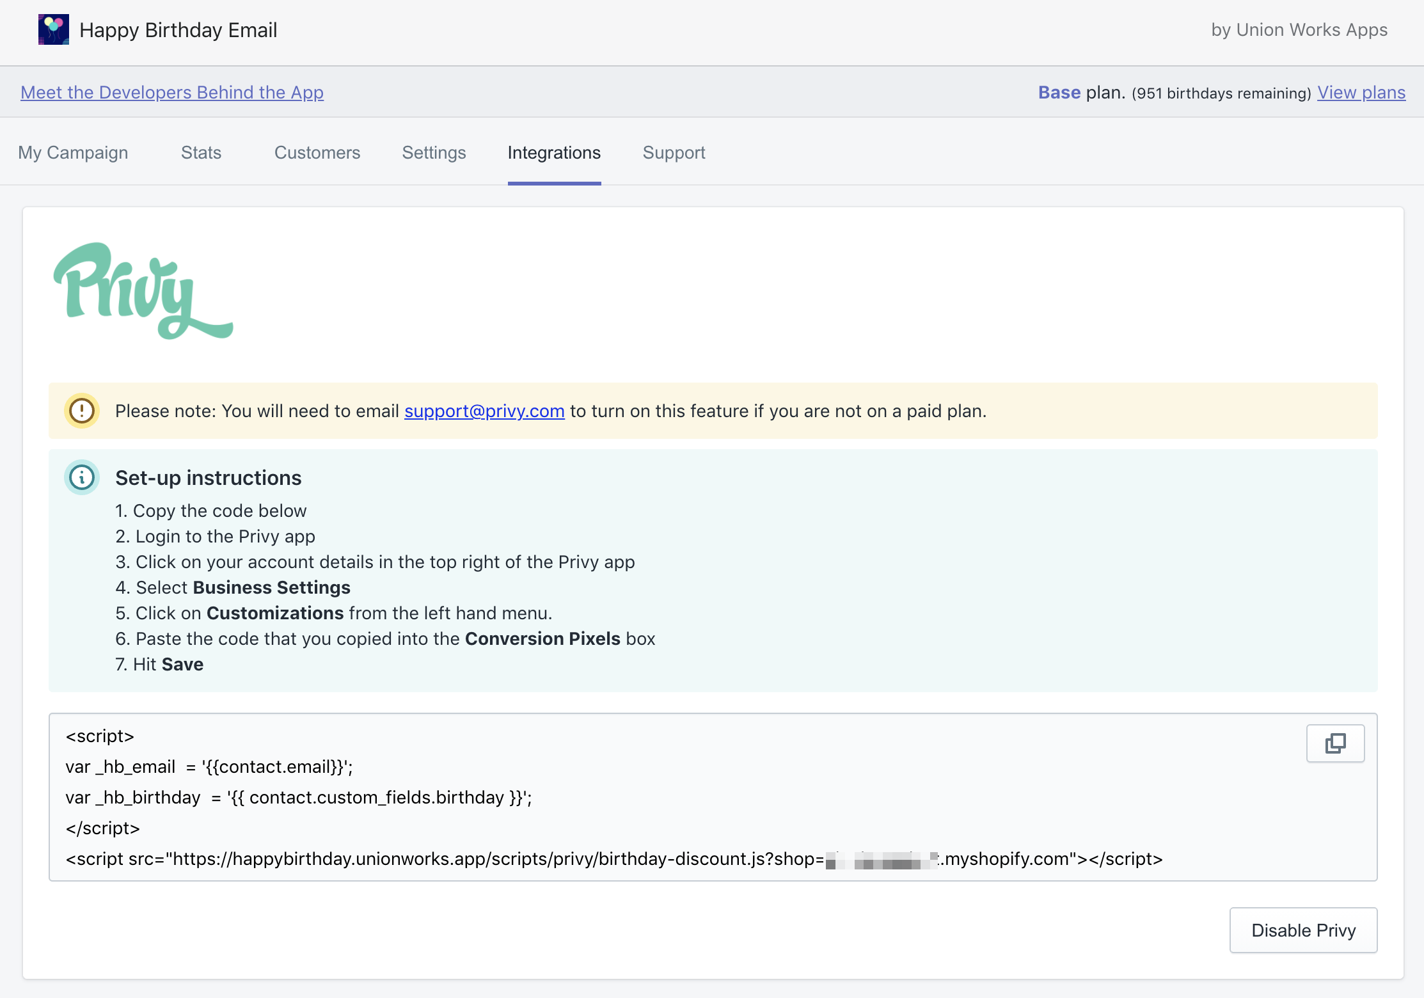Open Meet the Developers Behind the App link
The height and width of the screenshot is (998, 1424).
pyautogui.click(x=172, y=93)
